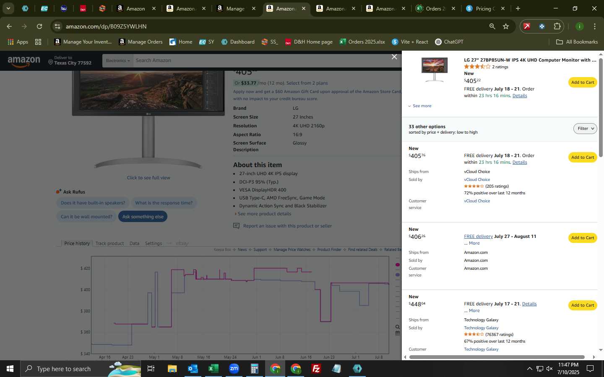Open the Filter dropdown for offers
Viewport: 604px width, 377px height.
[585, 129]
